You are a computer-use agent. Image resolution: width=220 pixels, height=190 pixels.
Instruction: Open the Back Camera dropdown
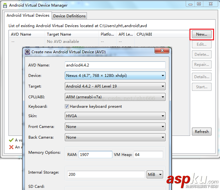[115, 137]
